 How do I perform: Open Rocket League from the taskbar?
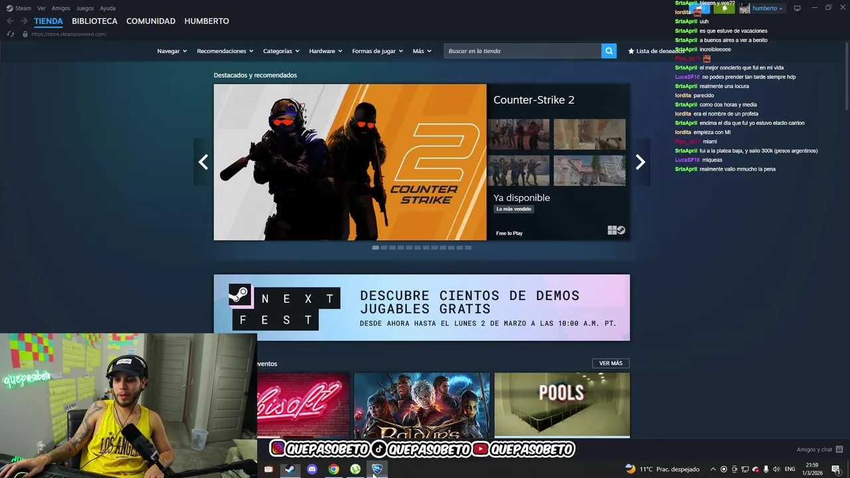377,469
